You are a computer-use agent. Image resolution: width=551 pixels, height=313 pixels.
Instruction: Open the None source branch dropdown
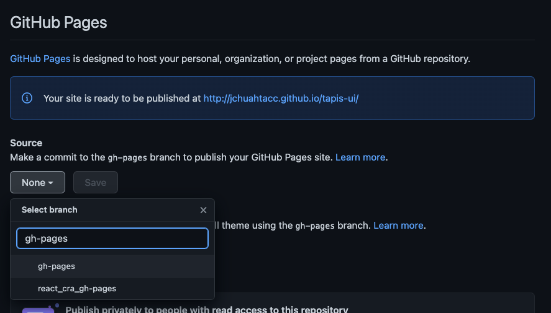pos(38,182)
